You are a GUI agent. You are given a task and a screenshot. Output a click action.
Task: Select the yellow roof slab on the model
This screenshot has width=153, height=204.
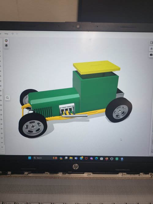[x=96, y=67]
